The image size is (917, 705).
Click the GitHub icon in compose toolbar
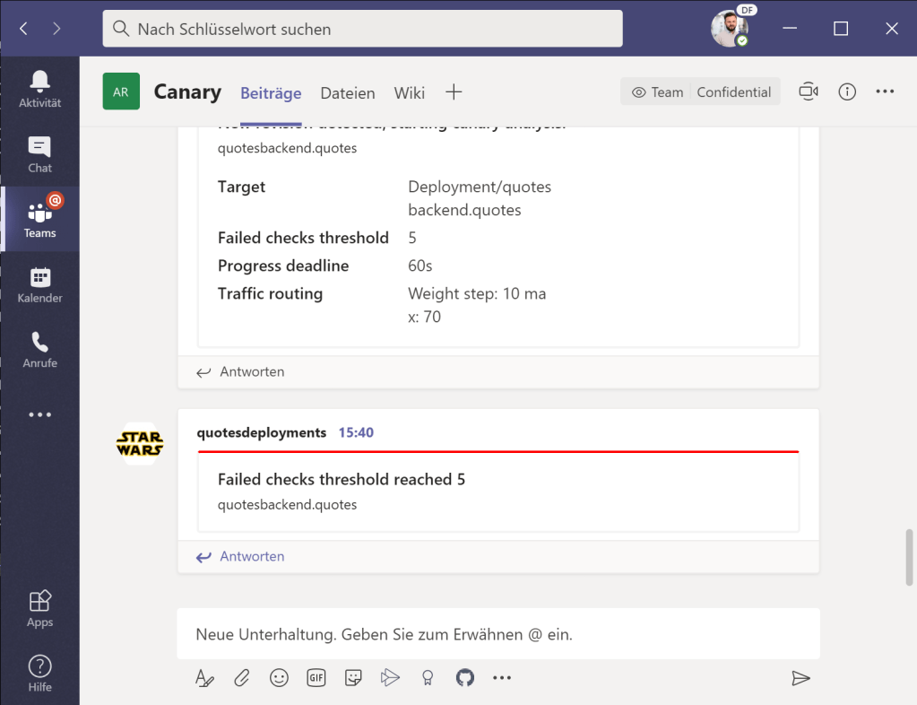pyautogui.click(x=464, y=678)
